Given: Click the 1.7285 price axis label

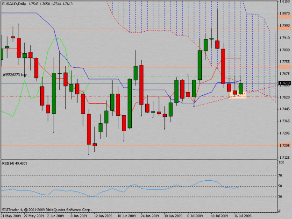Looking at the screenshot, I should tap(285, 133).
